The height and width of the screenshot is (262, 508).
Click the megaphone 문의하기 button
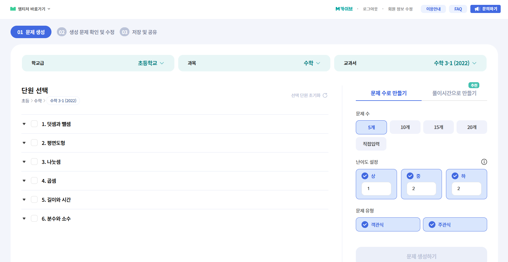tap(485, 9)
